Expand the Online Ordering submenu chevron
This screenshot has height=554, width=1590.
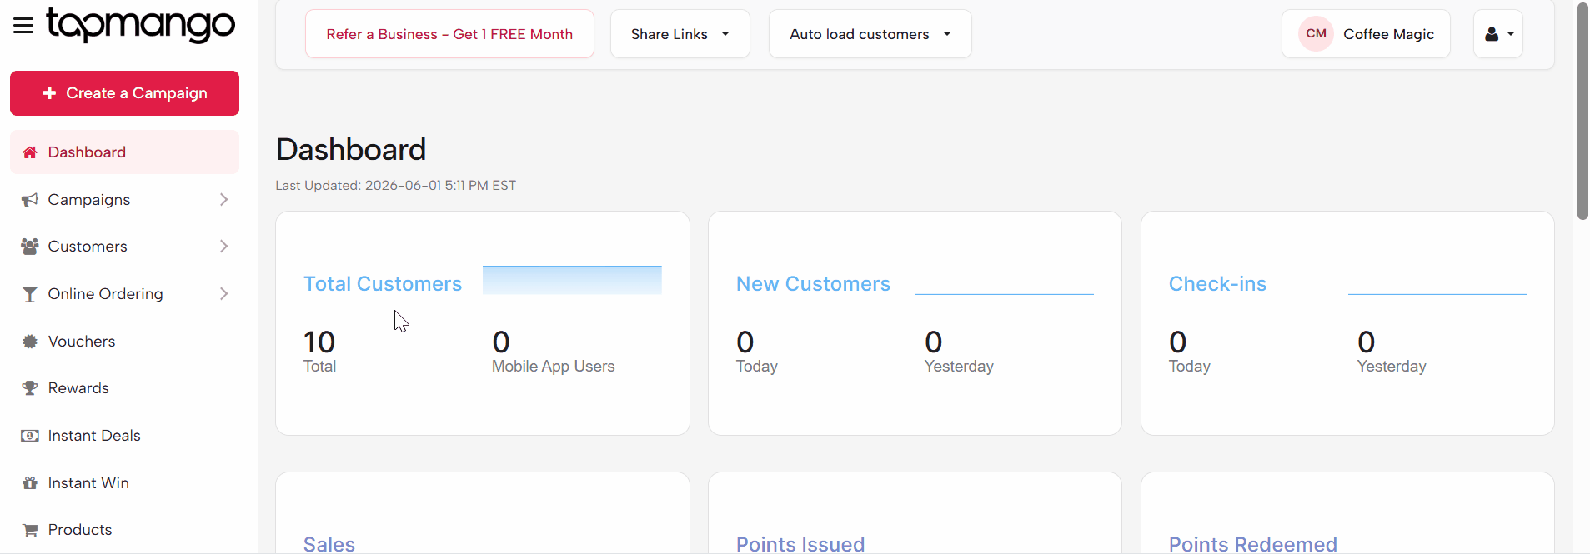coord(223,294)
